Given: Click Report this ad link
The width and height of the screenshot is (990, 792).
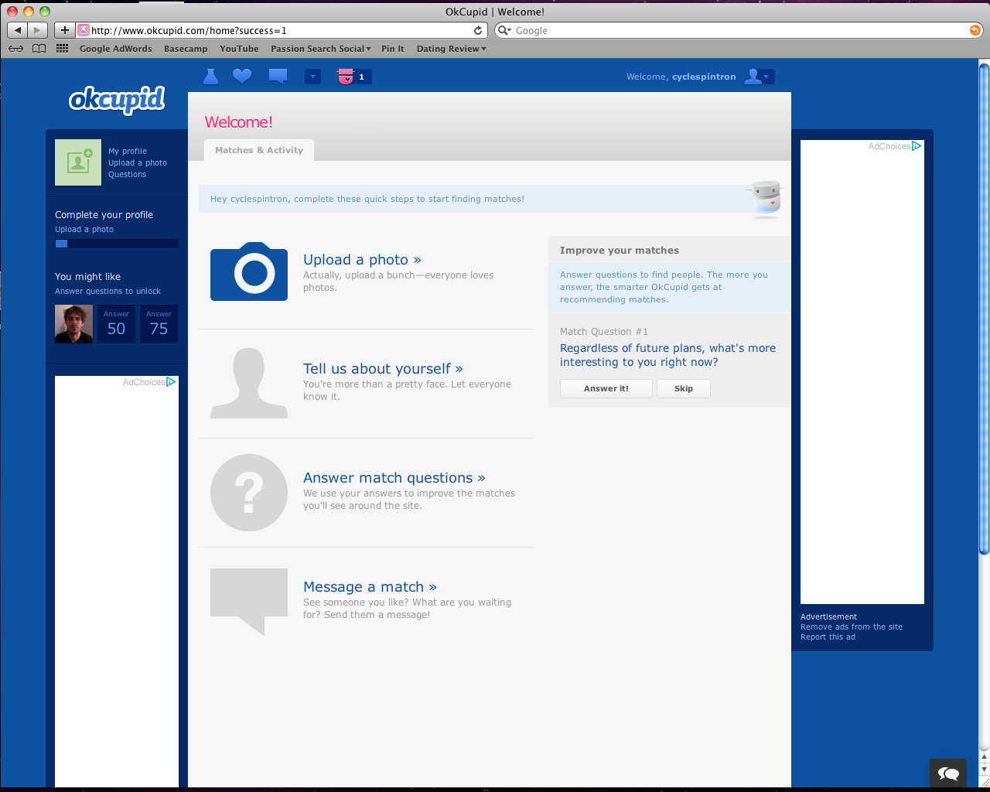Looking at the screenshot, I should coord(828,637).
